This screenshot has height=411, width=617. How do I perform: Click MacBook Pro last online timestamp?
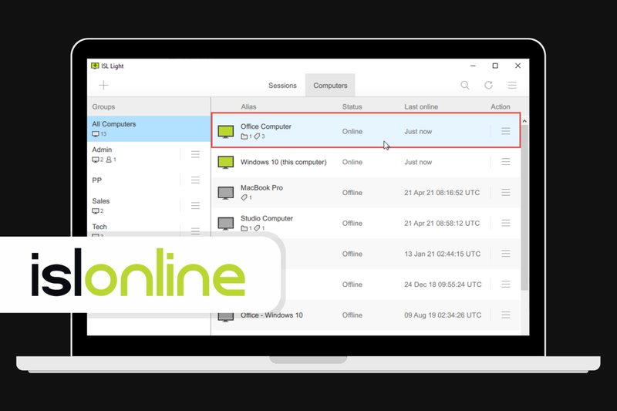click(442, 192)
